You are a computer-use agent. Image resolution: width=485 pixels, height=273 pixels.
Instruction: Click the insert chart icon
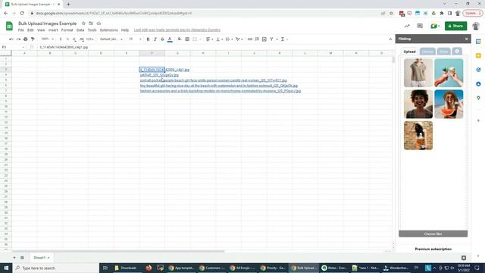pyautogui.click(x=264, y=39)
